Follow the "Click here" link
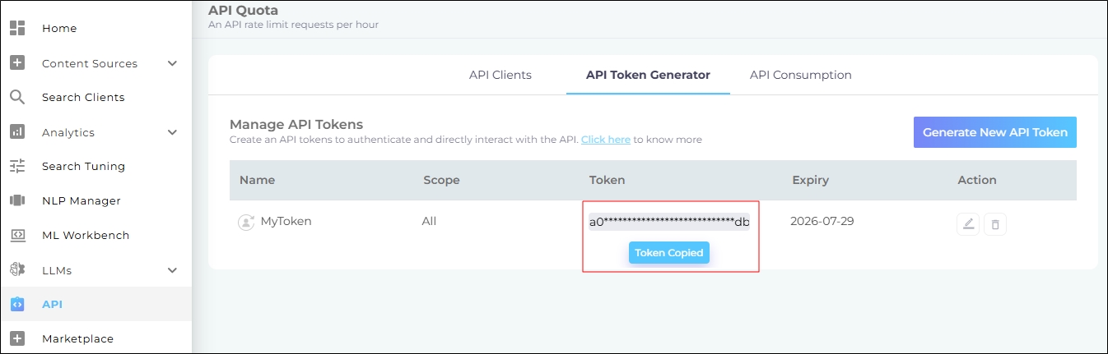This screenshot has height=354, width=1108. tap(606, 140)
